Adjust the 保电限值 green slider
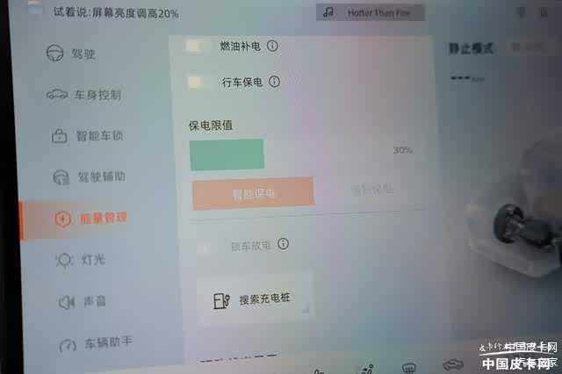The width and height of the screenshot is (562, 374). tap(227, 155)
